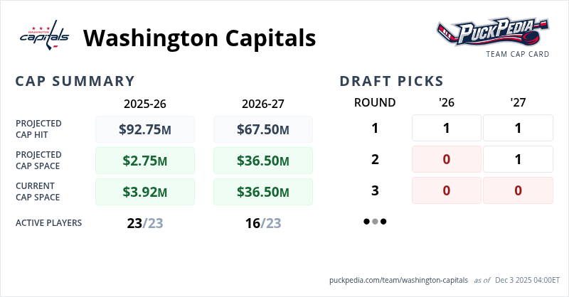Select round 1 pick box for '26
Viewport: 569px width, 297px height.
(x=447, y=129)
